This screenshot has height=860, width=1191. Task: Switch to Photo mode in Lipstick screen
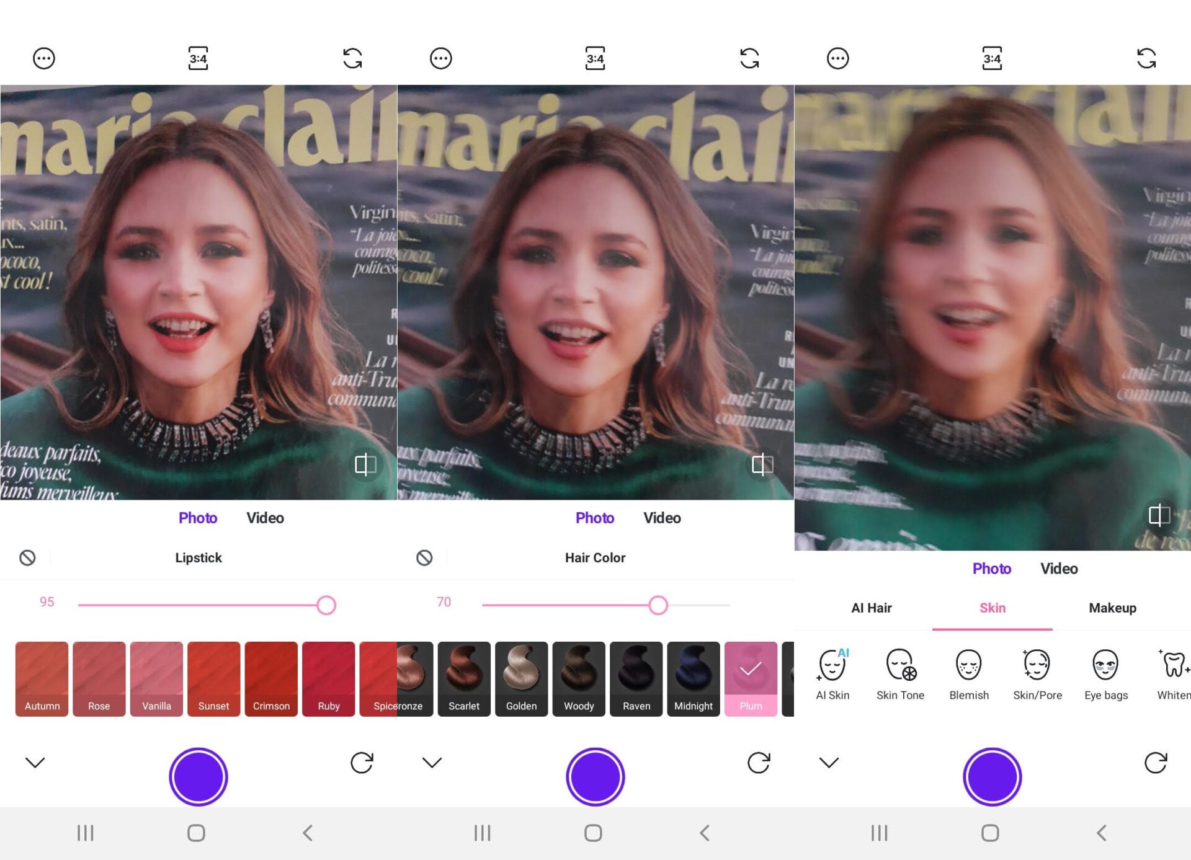(x=198, y=518)
